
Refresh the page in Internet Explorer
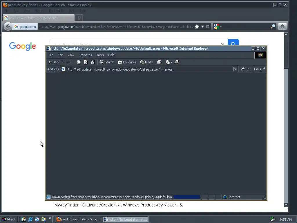[x=86, y=62]
